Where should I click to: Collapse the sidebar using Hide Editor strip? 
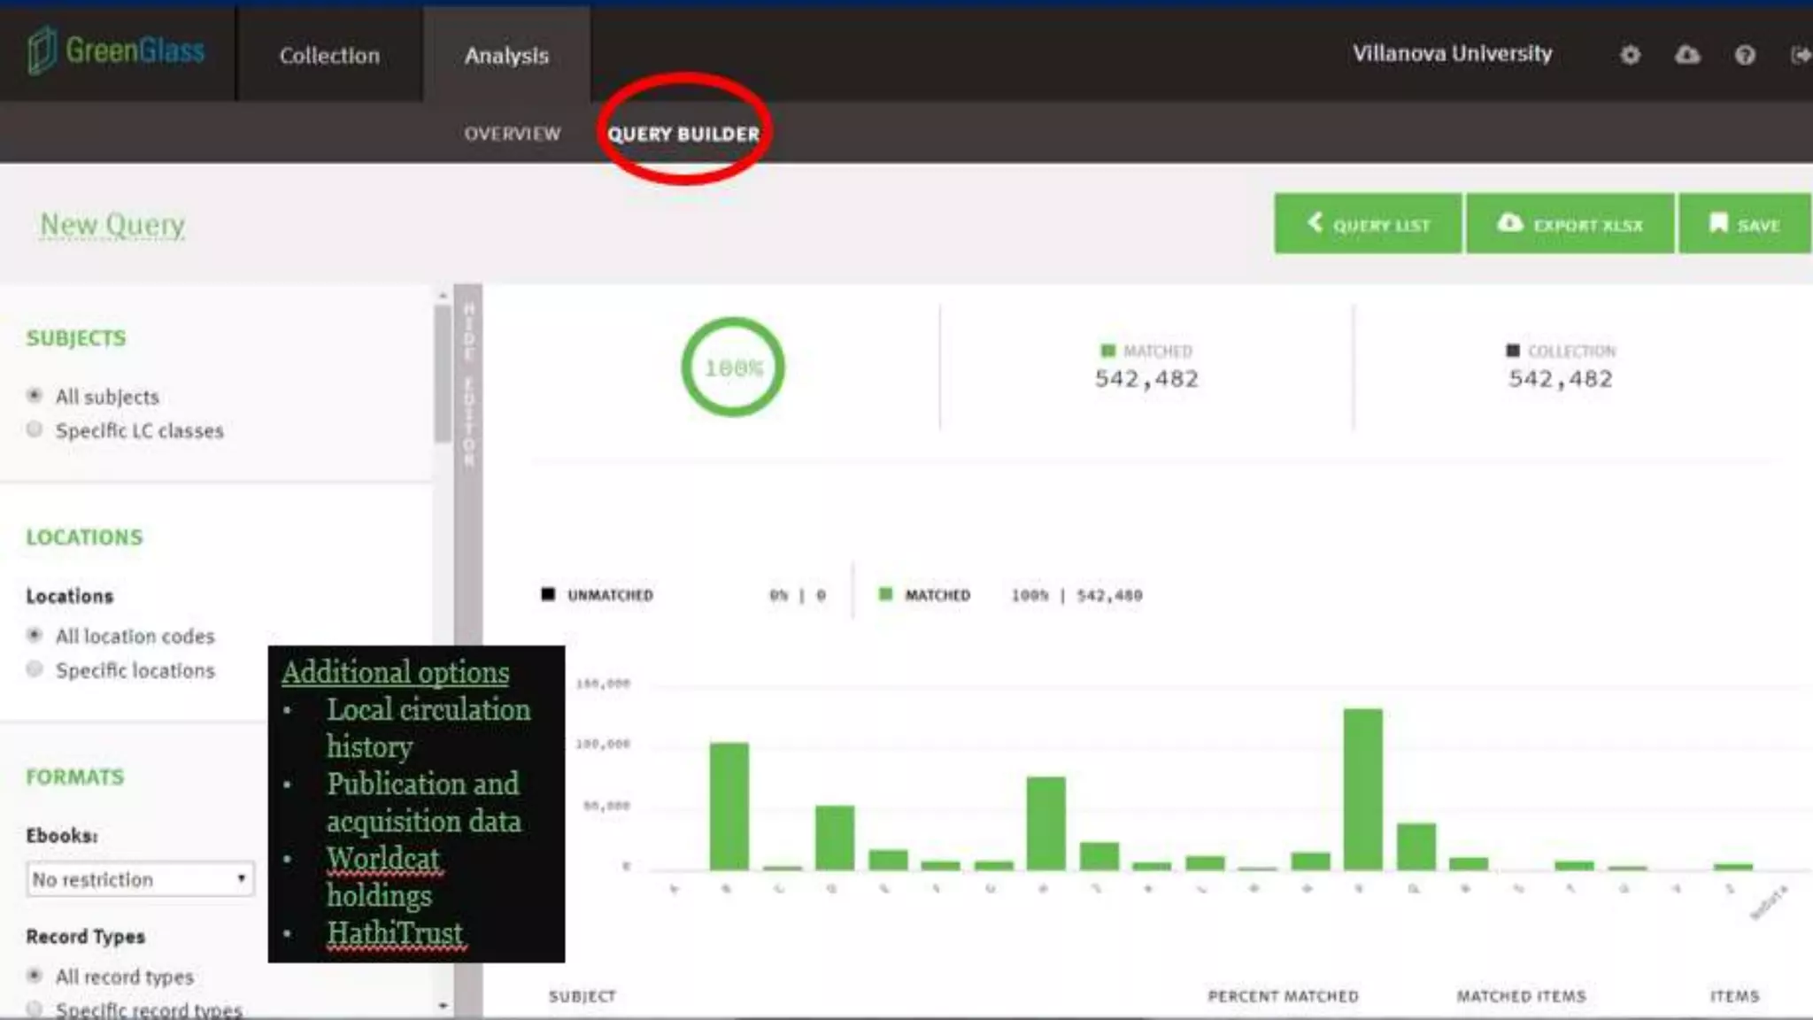coord(468,385)
